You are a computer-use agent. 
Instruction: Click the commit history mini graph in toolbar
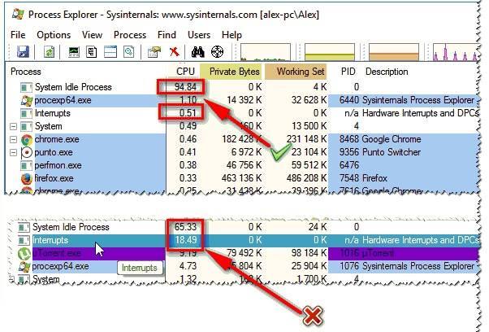pyautogui.click(x=330, y=52)
